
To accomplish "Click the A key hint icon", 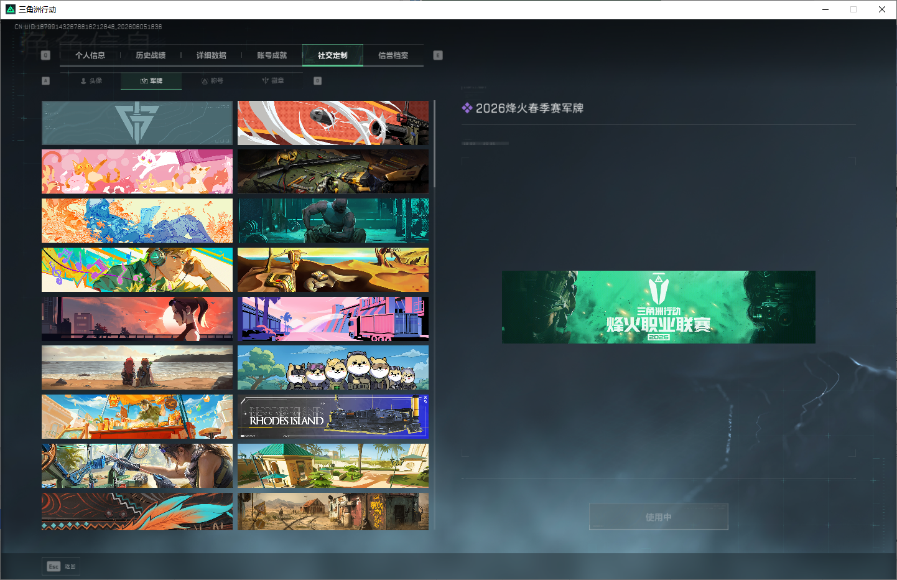I will click(x=45, y=81).
